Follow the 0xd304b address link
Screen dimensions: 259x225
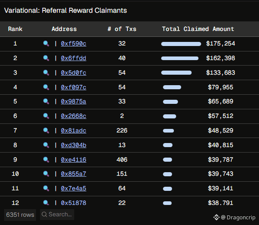[73, 145]
